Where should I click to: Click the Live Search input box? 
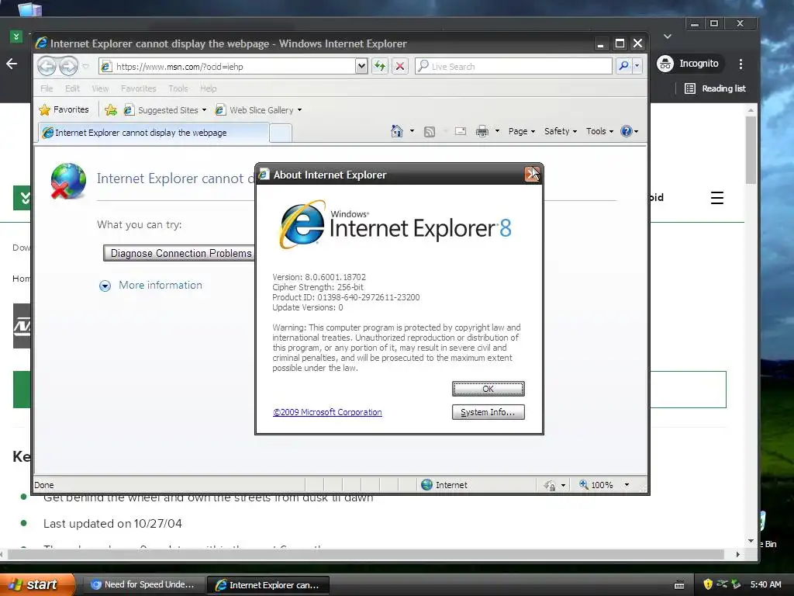tap(513, 67)
